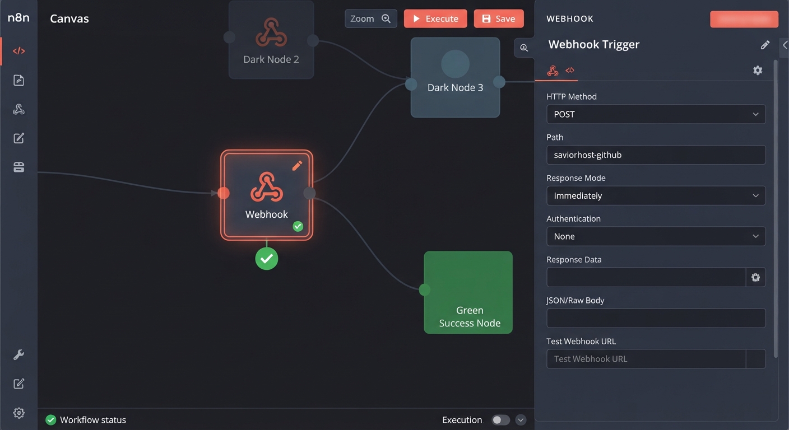Image resolution: width=789 pixels, height=430 pixels.
Task: Click the Zoom button
Action: [371, 18]
